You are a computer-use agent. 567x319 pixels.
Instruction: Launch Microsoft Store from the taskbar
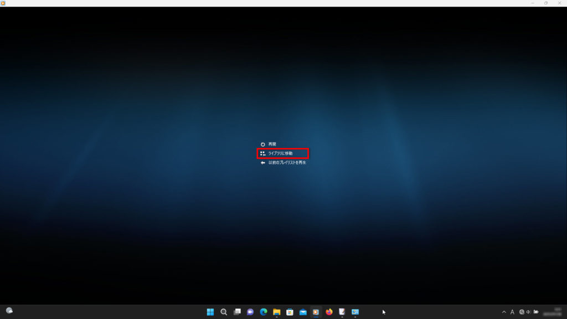point(290,312)
